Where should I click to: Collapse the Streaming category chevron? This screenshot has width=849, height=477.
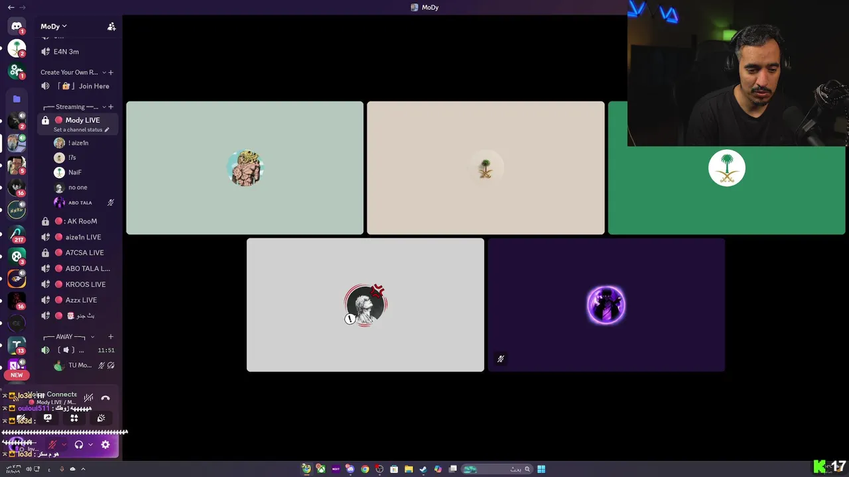(104, 107)
